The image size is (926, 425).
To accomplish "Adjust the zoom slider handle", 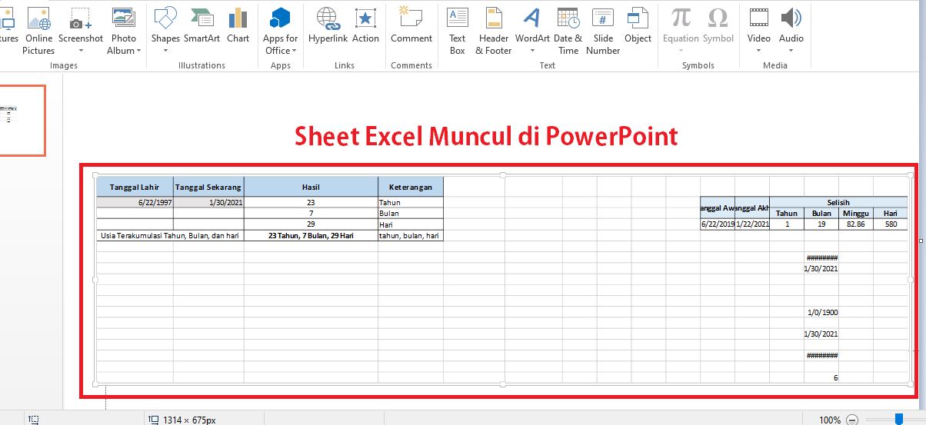I will pos(898,419).
